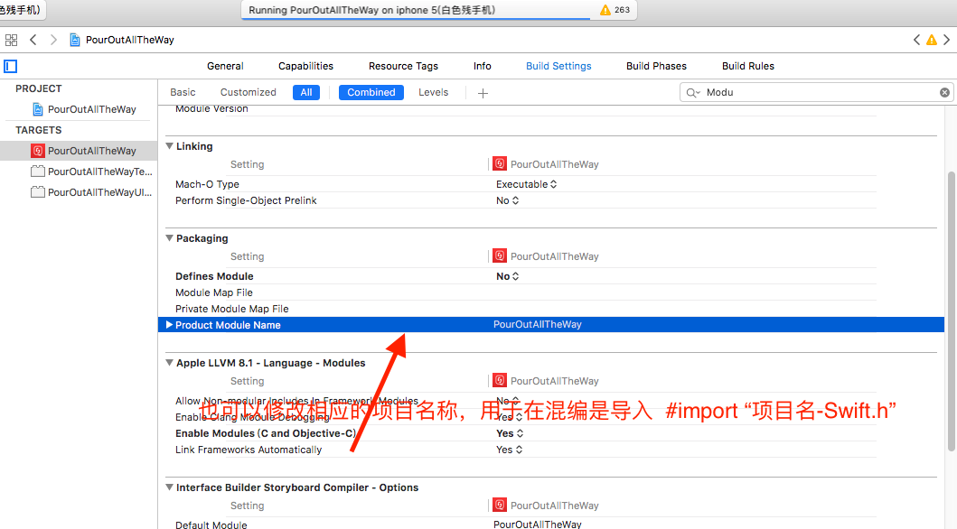Screen dimensions: 957x529
Task: Click PourOutAllTheWay name in the jump bar
Action: (130, 41)
